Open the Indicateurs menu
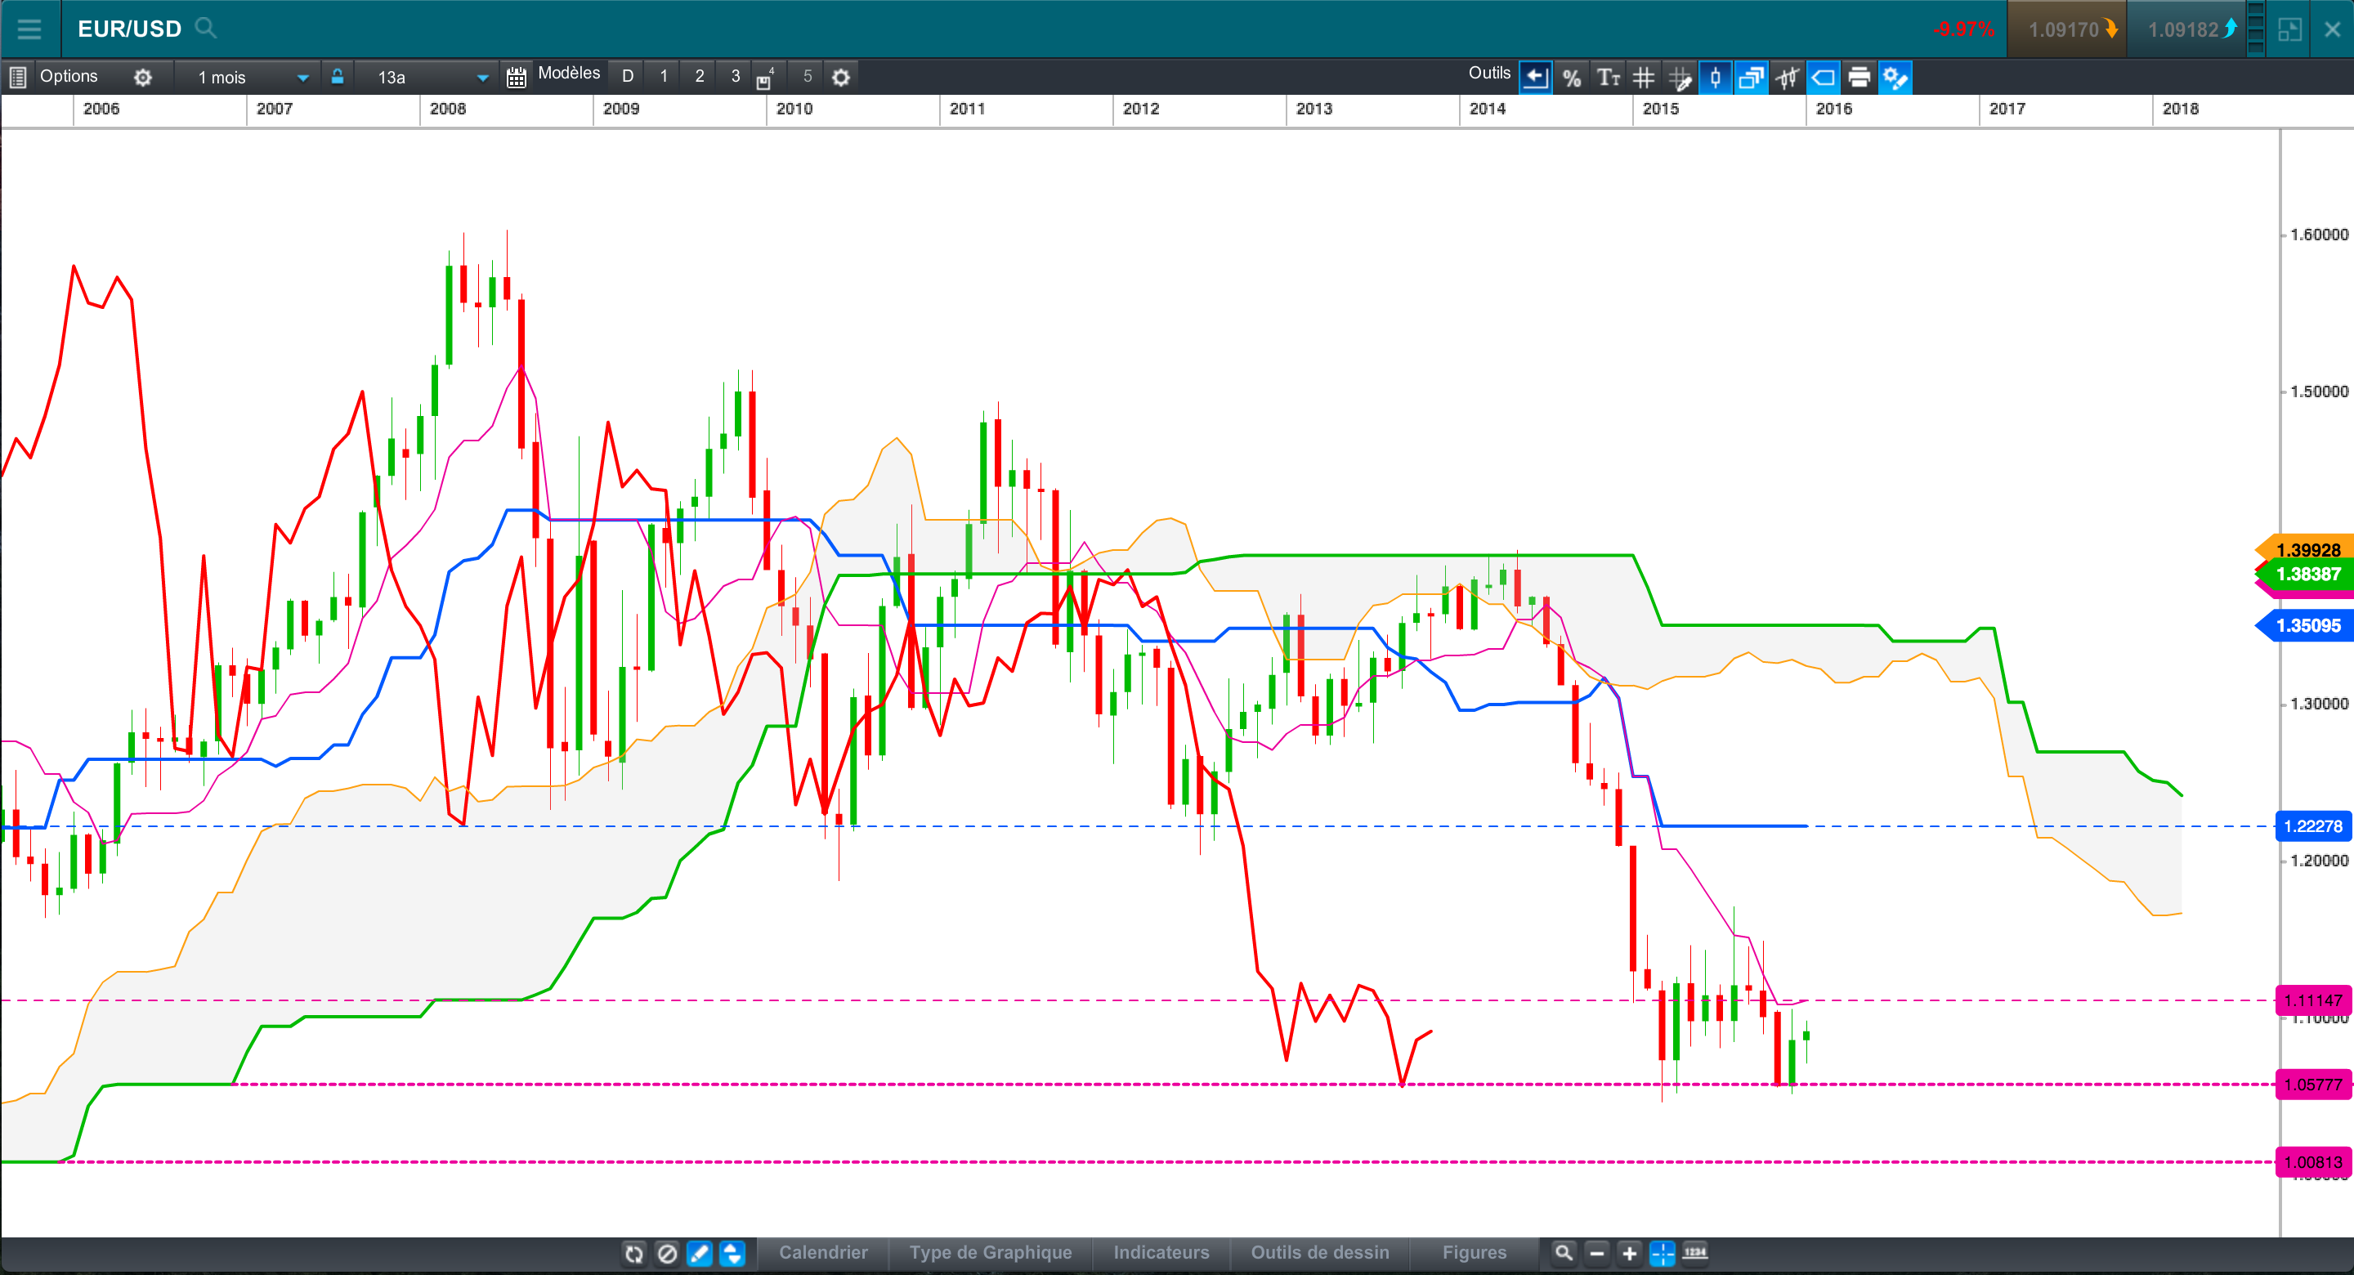This screenshot has width=2354, height=1275. coord(1161,1252)
